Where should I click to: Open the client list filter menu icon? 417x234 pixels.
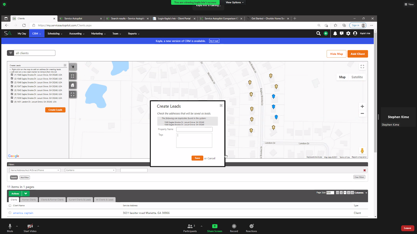pyautogui.click(x=11, y=53)
